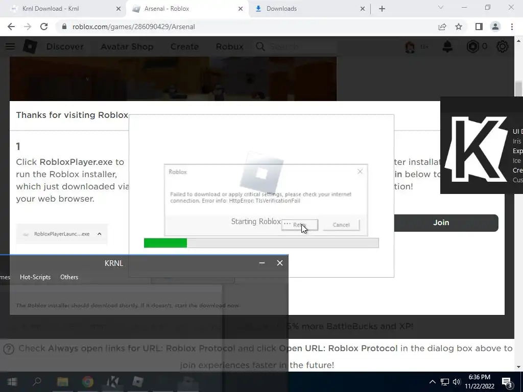Click the forward navigation arrow

28,27
